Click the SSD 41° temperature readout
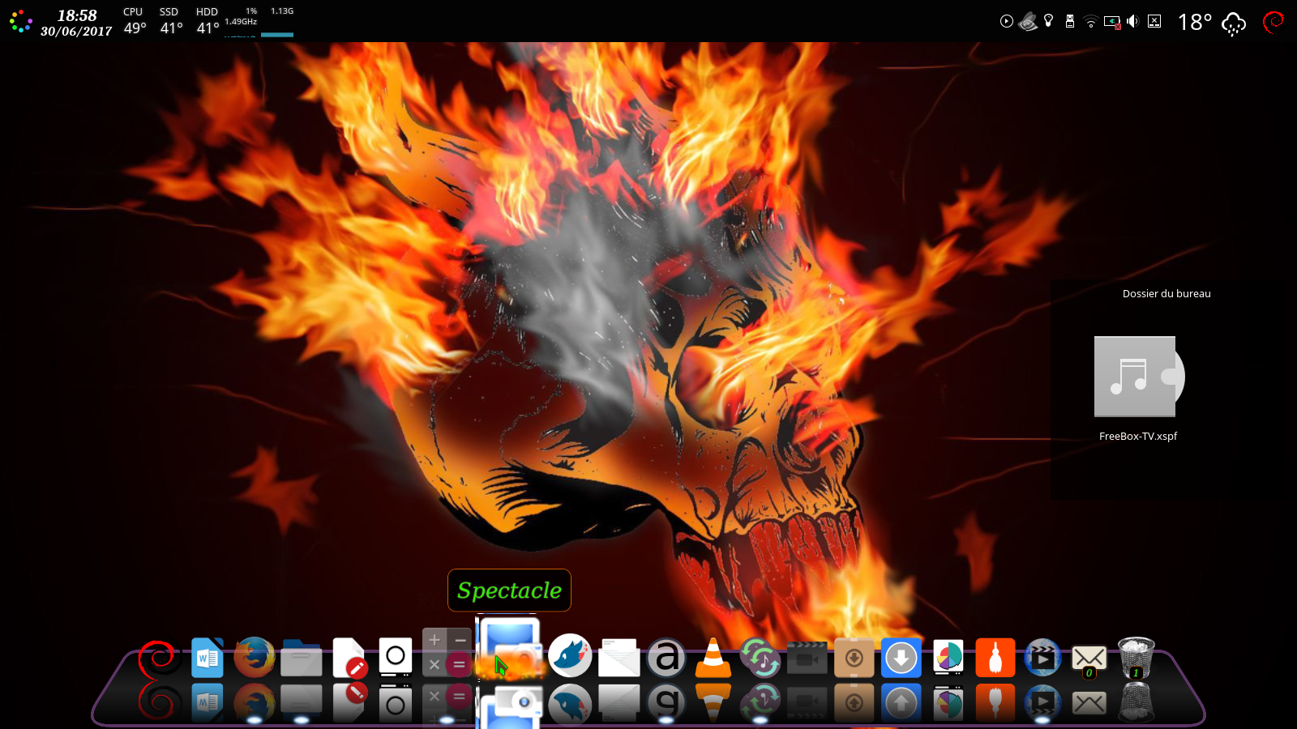 tap(171, 22)
